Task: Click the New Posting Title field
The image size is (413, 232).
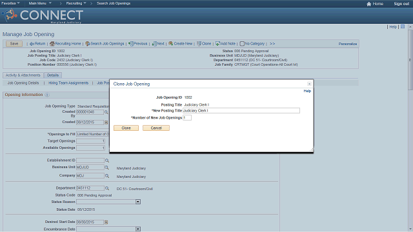Action: pos(241,110)
